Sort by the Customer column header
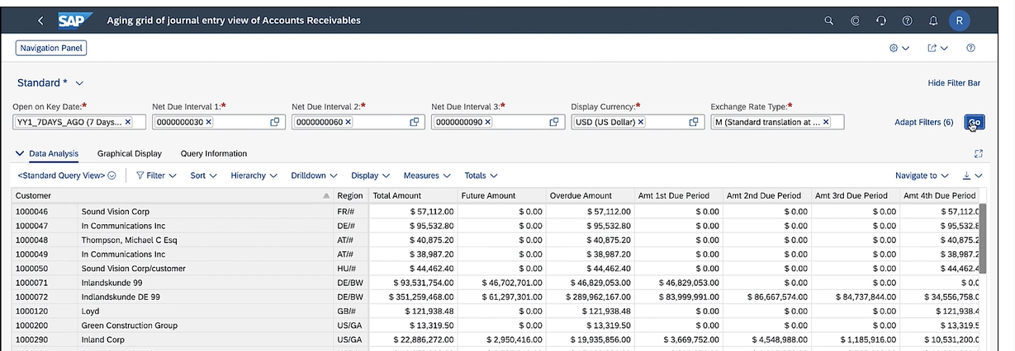The image size is (1015, 351). pos(173,195)
